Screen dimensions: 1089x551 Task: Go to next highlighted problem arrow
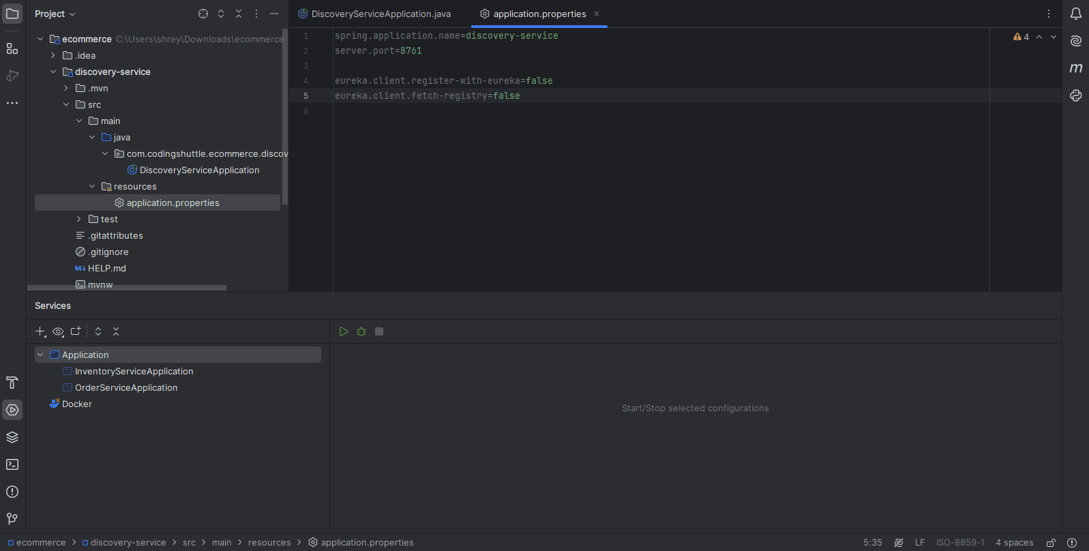1054,37
